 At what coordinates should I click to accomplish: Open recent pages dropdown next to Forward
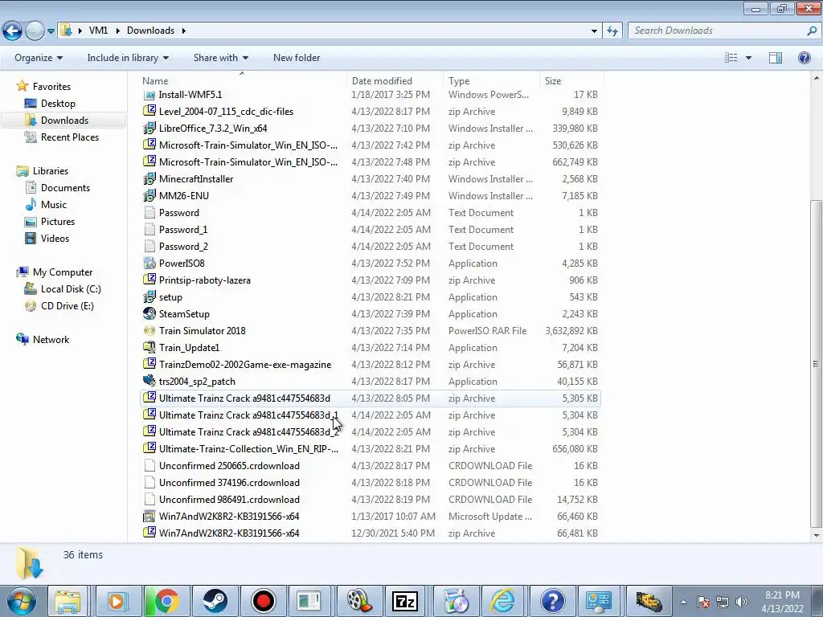(x=51, y=31)
